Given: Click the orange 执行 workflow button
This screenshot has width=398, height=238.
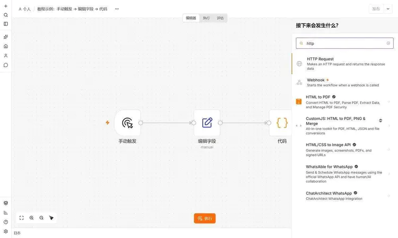Looking at the screenshot, I should tap(205, 218).
